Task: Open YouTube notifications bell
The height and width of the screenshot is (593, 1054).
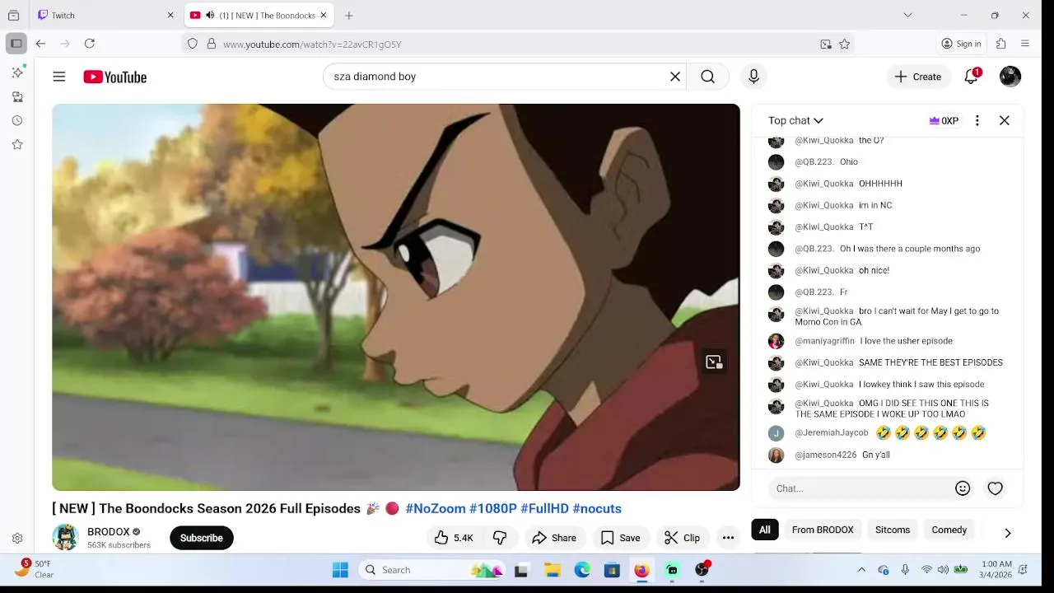Action: 972,77
